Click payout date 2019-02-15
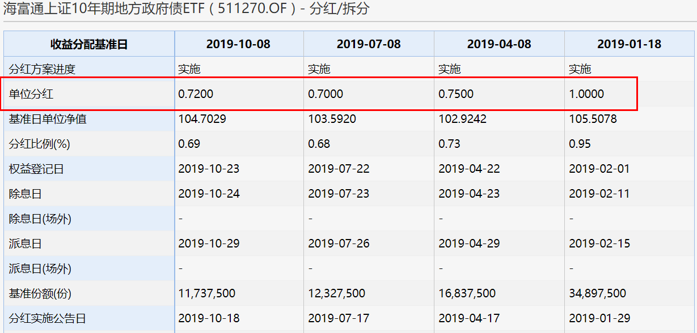Screen dimensions: 697x333 599,244
